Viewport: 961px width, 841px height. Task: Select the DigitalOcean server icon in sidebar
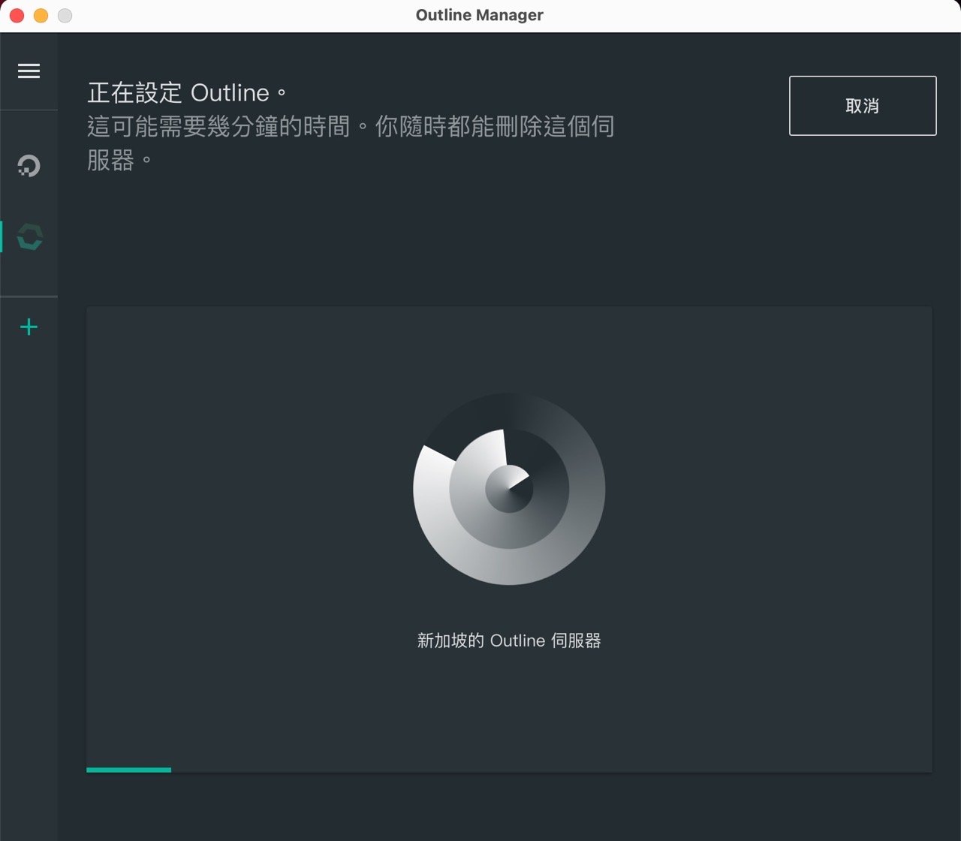pos(29,165)
